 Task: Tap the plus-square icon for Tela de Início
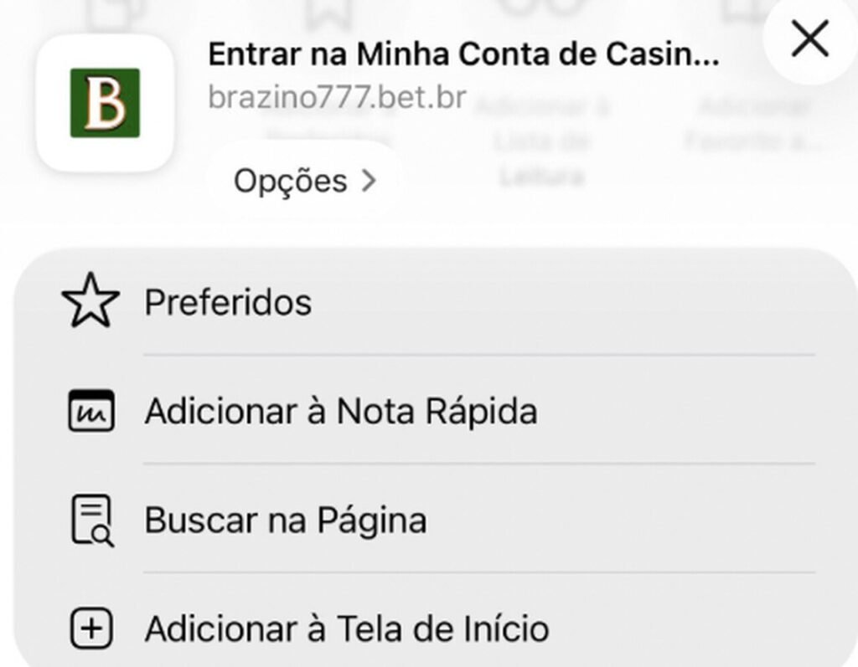[92, 629]
